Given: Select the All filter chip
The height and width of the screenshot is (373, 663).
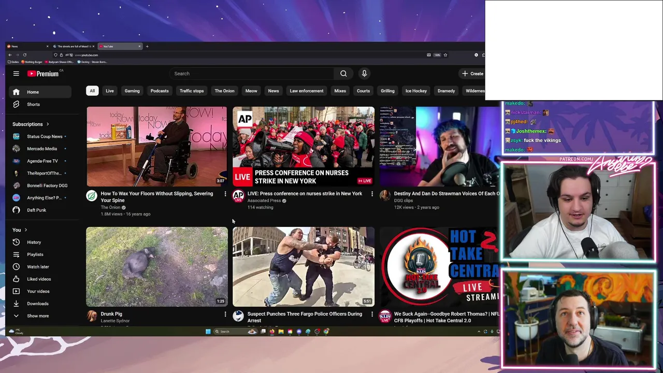Looking at the screenshot, I should point(92,91).
